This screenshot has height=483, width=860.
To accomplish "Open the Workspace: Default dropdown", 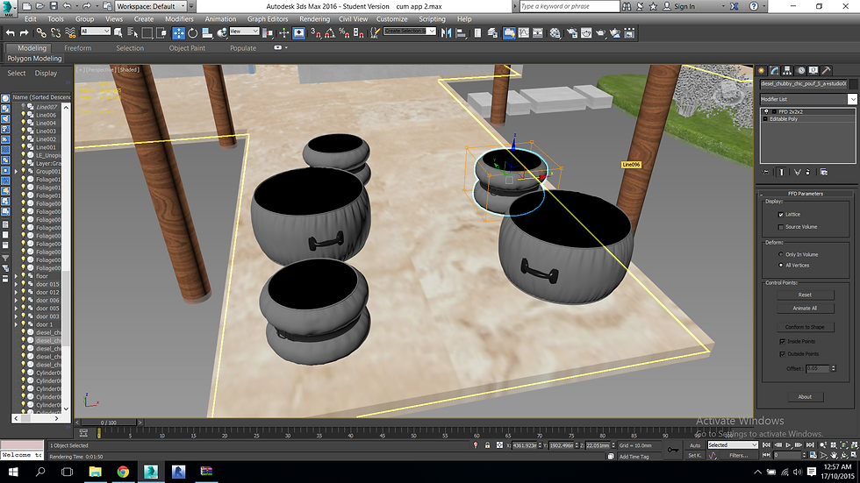I will click(x=151, y=6).
